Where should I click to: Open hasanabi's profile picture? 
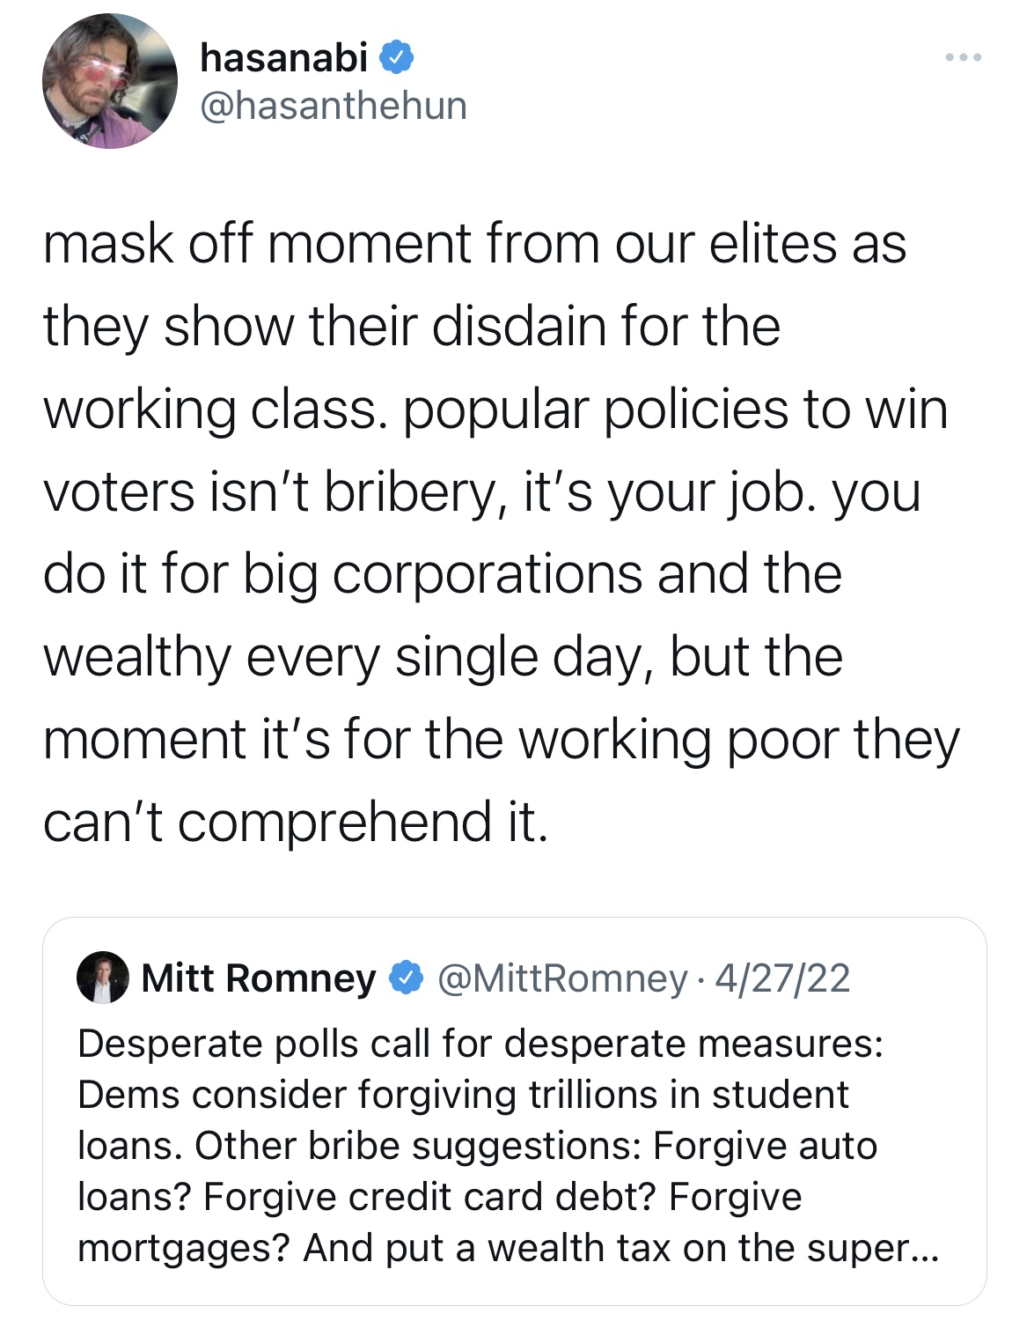(x=109, y=81)
